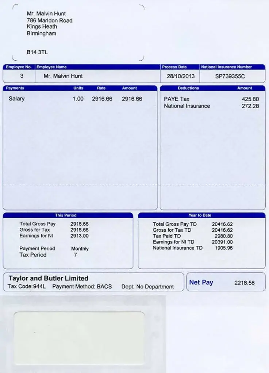Screen dimensions: 269x373
Task: Select the 'Earnings for NI' label
Action: click(x=36, y=236)
